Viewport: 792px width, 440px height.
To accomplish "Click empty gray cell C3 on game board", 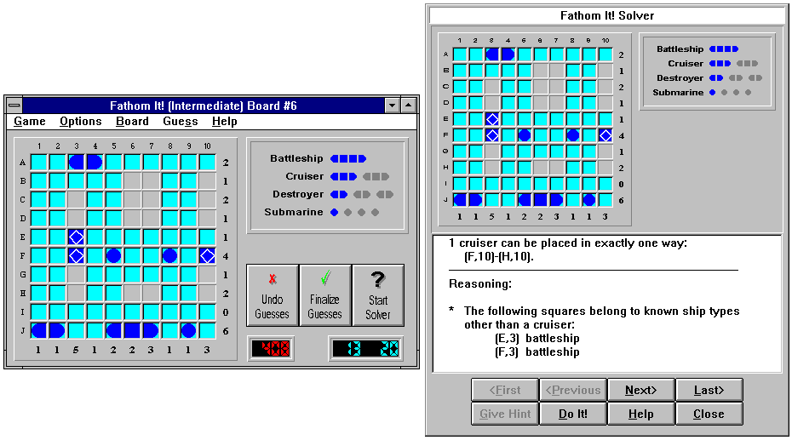I will [x=77, y=200].
